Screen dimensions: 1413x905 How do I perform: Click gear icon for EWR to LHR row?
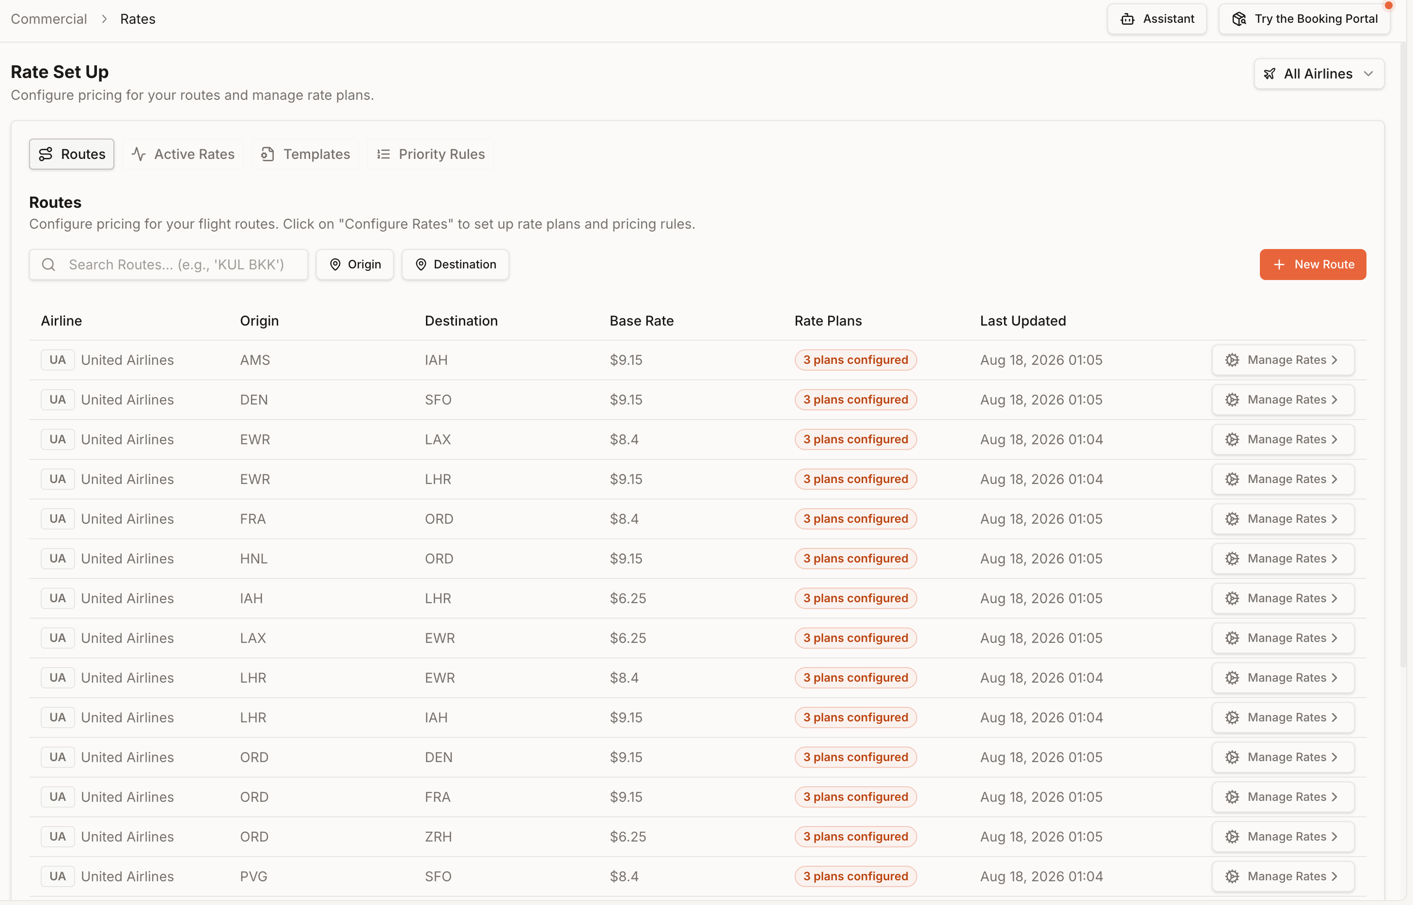pyautogui.click(x=1232, y=479)
